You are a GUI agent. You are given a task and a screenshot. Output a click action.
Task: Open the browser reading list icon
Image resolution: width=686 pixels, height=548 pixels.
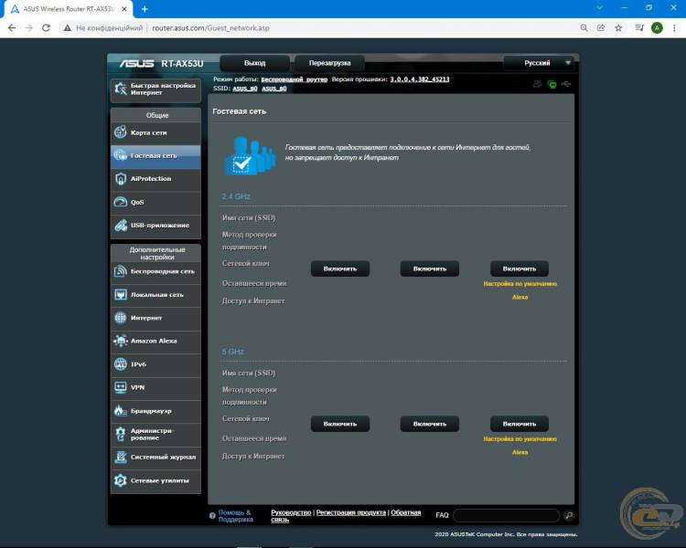coord(639,28)
